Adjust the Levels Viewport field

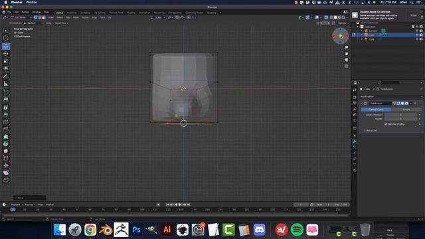(401, 115)
